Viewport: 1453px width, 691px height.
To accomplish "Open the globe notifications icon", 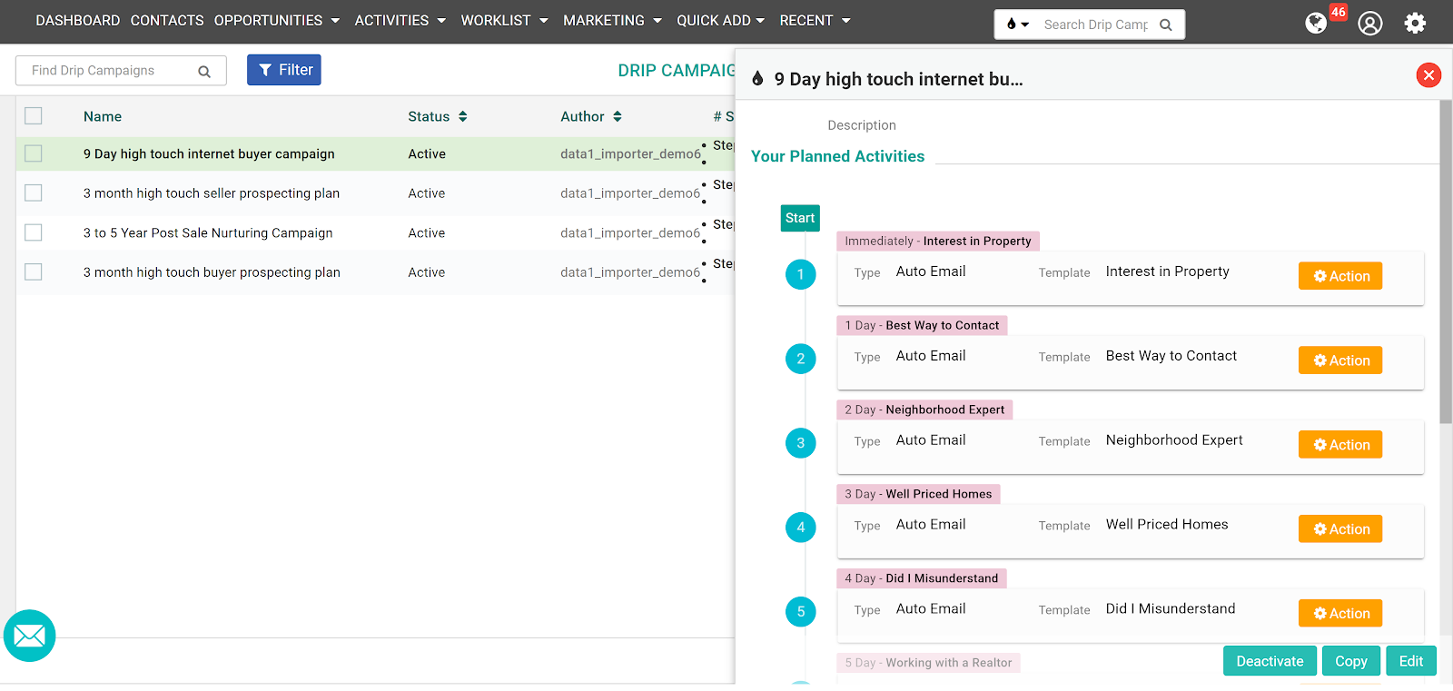I will 1315,23.
